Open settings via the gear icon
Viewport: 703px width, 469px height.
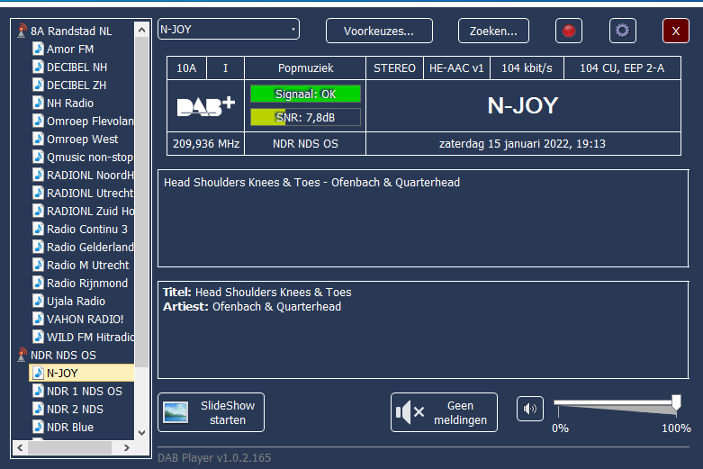622,31
